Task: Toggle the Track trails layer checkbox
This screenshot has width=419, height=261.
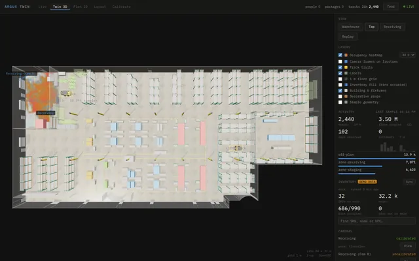Action: (340, 67)
